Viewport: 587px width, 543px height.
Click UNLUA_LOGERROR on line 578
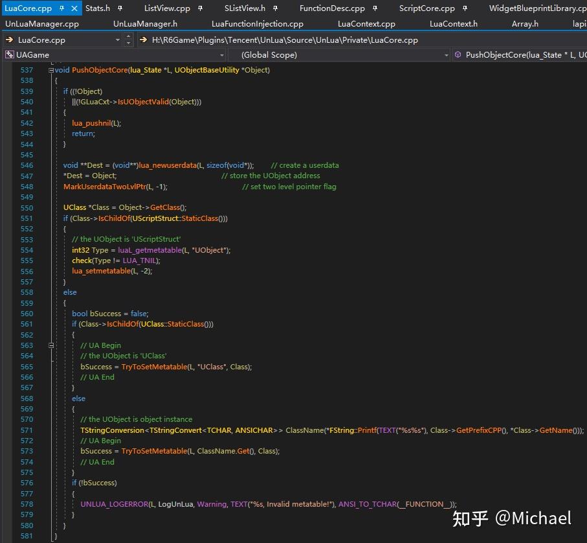pos(115,504)
